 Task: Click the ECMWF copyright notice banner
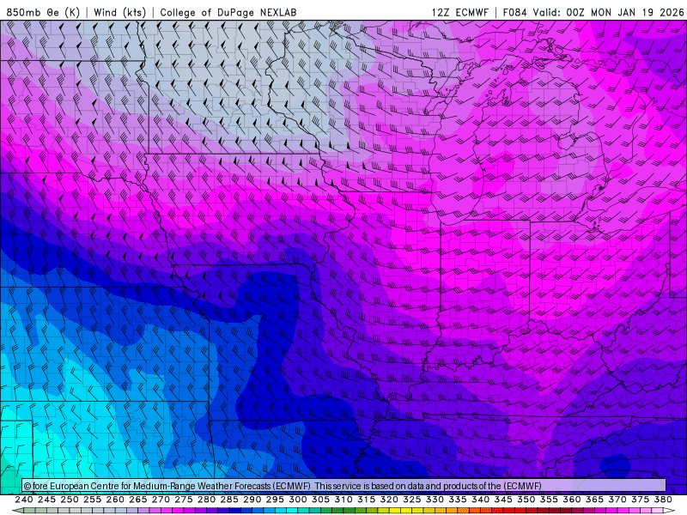[344, 486]
